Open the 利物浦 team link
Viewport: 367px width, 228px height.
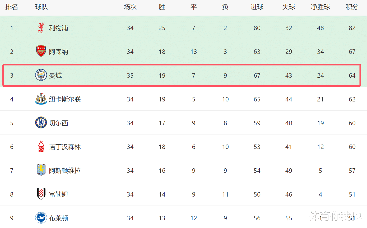(58, 28)
